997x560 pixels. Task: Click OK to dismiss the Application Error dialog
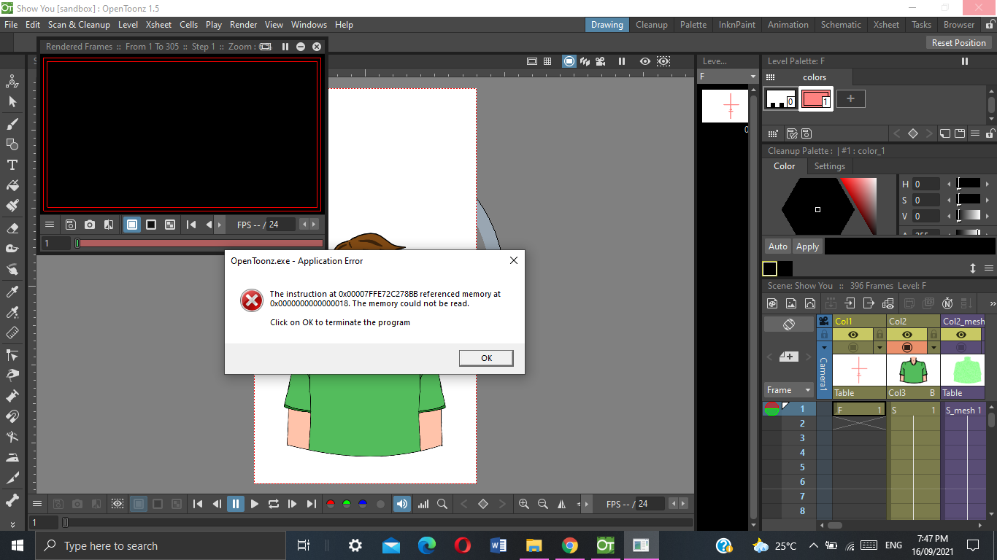pyautogui.click(x=486, y=358)
